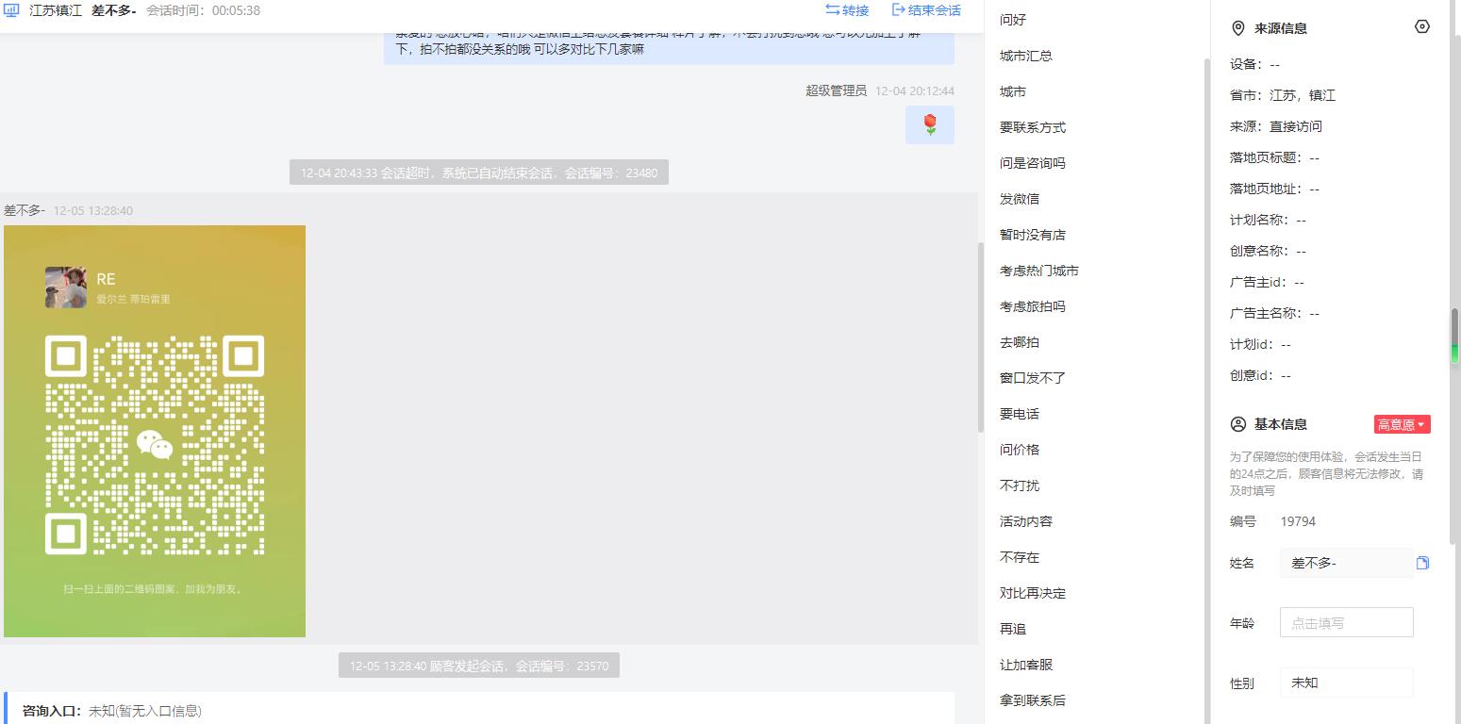The height and width of the screenshot is (724, 1461).
Task: Select quick reply 问价格
Action: pyautogui.click(x=1020, y=450)
